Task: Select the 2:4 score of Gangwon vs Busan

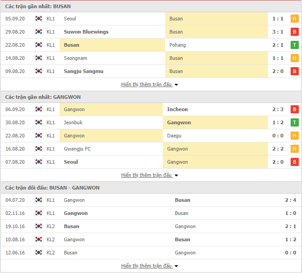Action: (x=291, y=200)
